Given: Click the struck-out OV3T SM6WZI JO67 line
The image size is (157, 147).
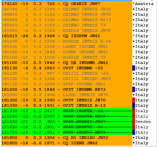Looking at the screenshot, I should coord(67,122).
